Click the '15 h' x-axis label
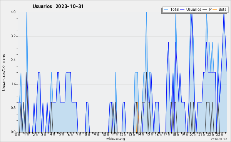The height and width of the screenshot is (142, 231). (149, 135)
